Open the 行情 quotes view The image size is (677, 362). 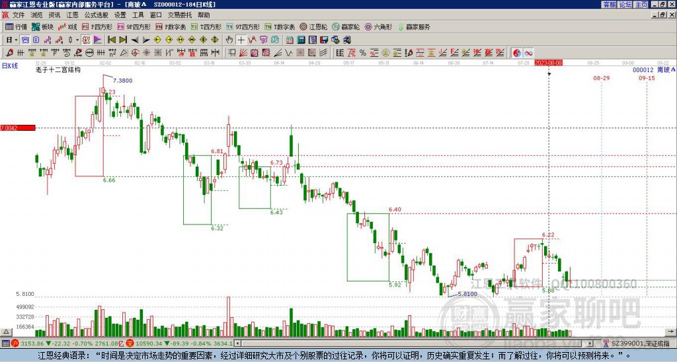(x=17, y=26)
